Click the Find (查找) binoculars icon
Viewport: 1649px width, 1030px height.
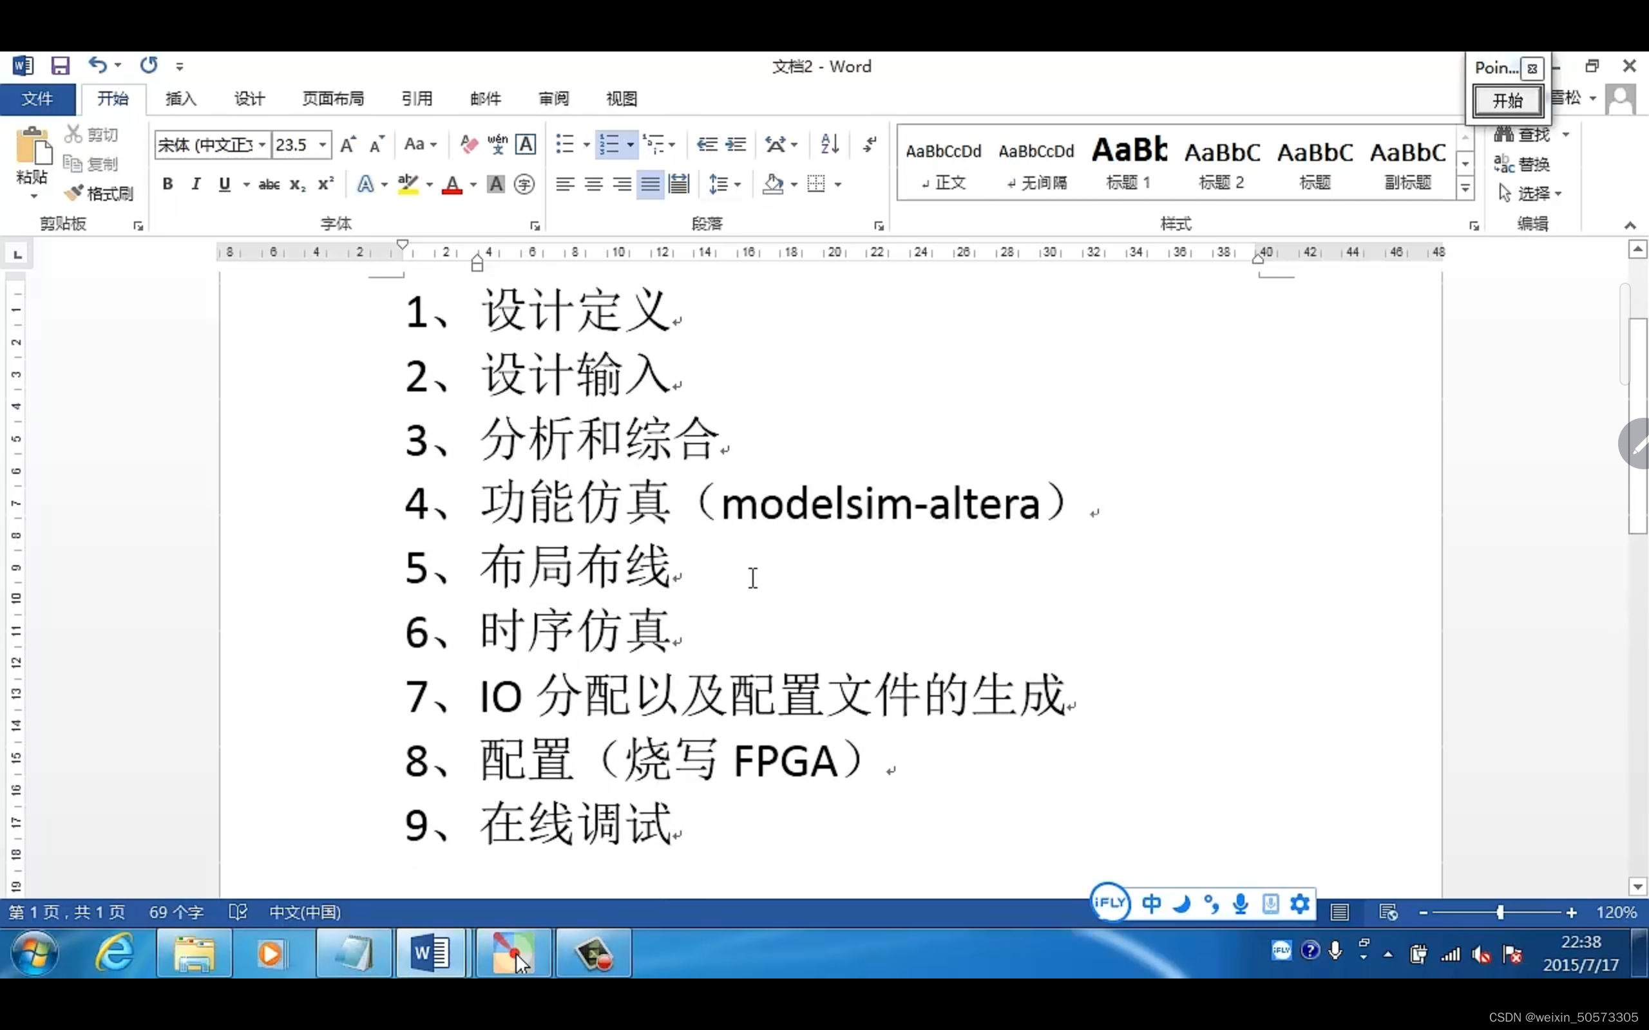click(1503, 134)
